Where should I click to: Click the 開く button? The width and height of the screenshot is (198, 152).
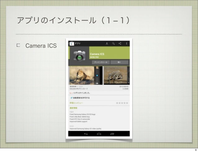click(119, 62)
